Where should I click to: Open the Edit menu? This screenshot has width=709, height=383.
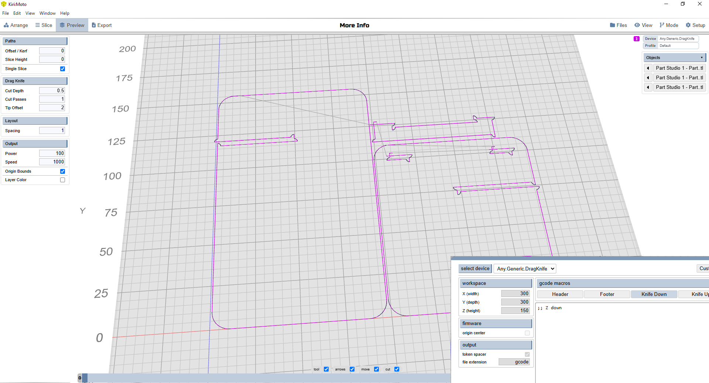click(17, 13)
